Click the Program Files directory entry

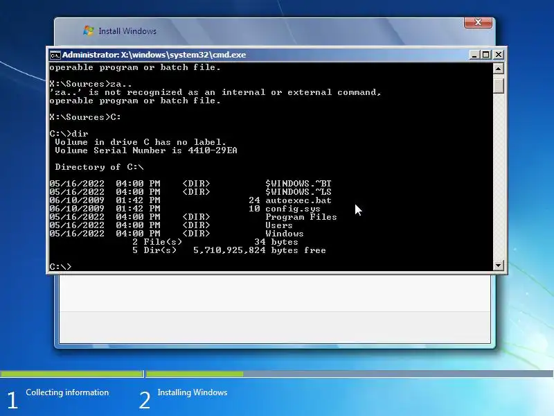301,217
